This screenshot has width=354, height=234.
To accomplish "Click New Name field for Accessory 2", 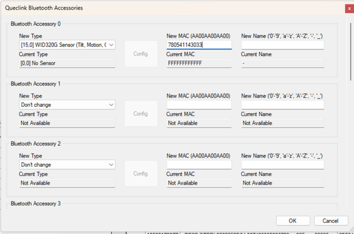I will [x=282, y=165].
